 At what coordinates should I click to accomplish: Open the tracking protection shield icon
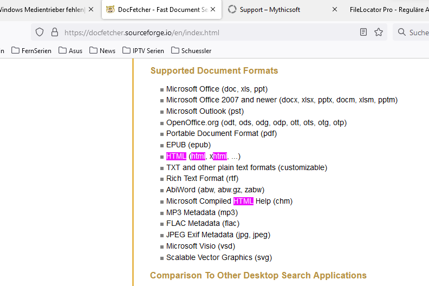tap(40, 32)
